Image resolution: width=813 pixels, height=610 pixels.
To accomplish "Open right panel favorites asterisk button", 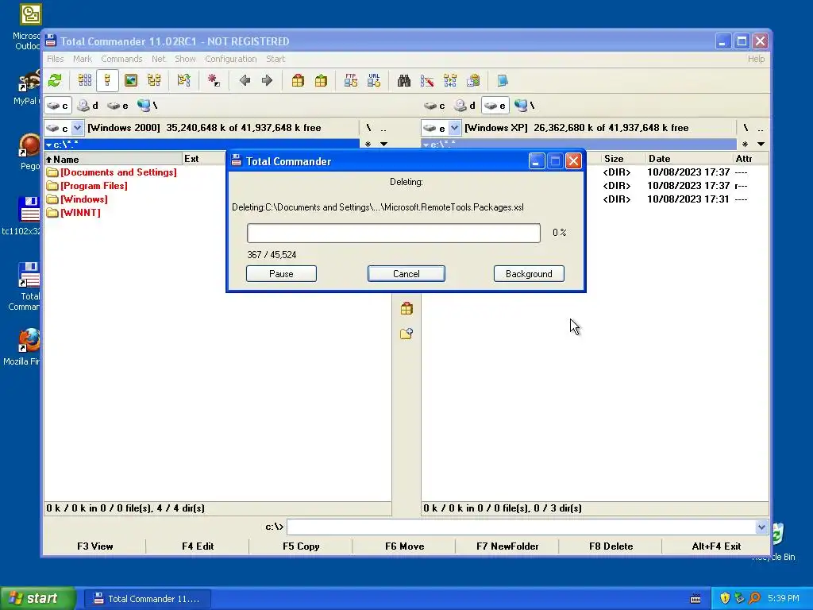I will tap(745, 145).
